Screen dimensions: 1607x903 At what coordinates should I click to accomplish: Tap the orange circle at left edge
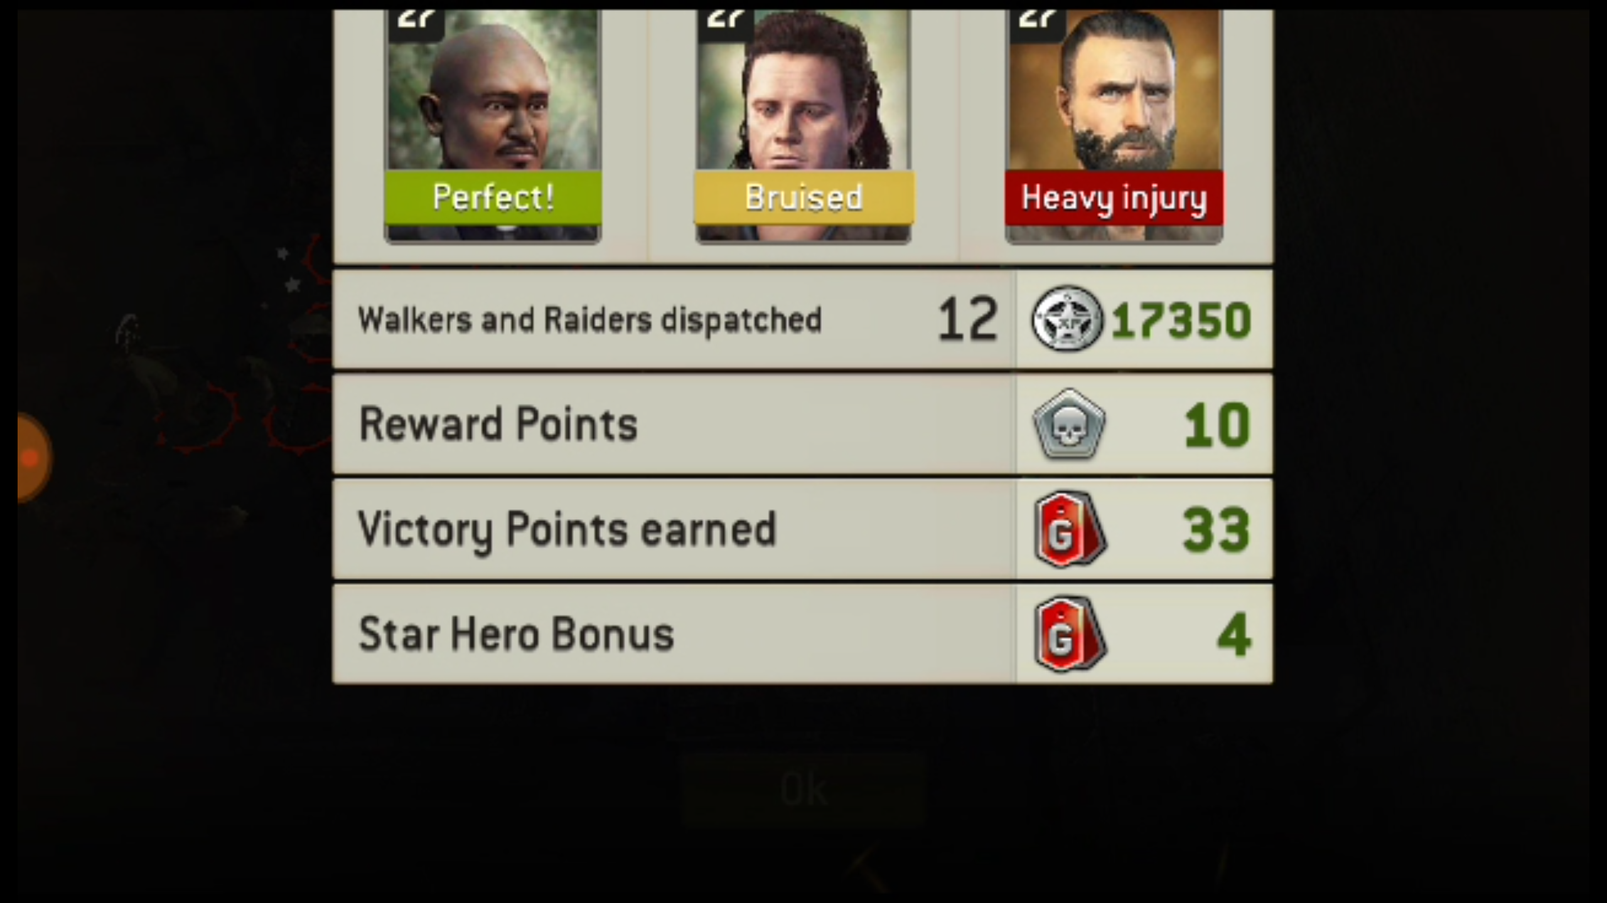click(x=34, y=458)
